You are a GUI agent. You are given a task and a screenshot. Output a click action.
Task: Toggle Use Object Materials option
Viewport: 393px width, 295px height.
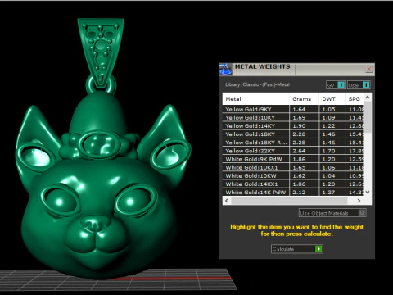[332, 213]
